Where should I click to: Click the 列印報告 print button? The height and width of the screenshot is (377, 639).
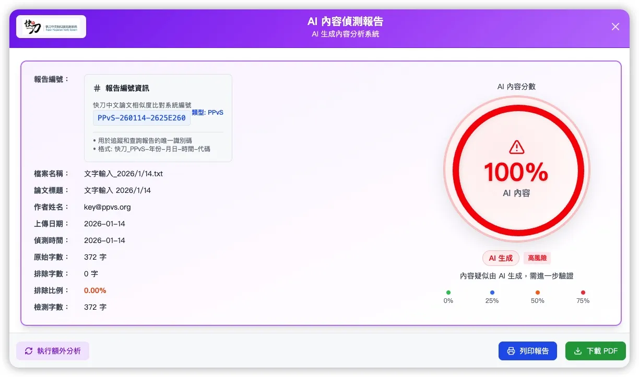(x=528, y=350)
